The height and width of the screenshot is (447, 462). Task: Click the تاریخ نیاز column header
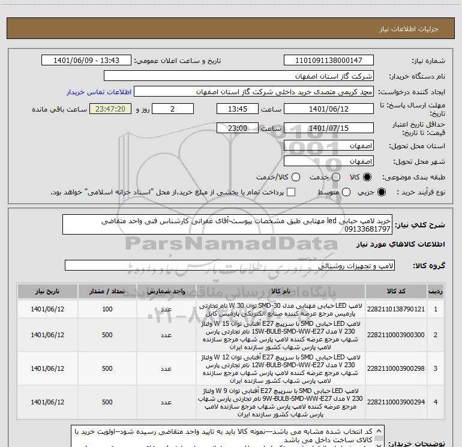(x=47, y=292)
